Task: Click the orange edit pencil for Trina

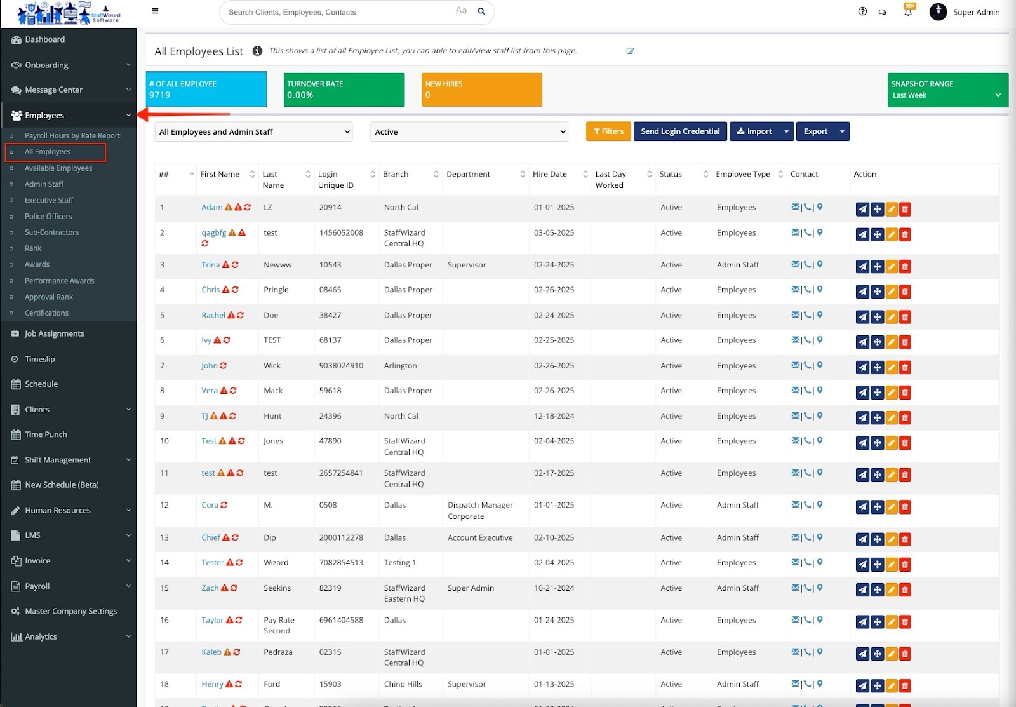Action: (892, 267)
